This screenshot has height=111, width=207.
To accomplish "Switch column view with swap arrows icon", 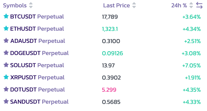I will pyautogui.click(x=199, y=5).
